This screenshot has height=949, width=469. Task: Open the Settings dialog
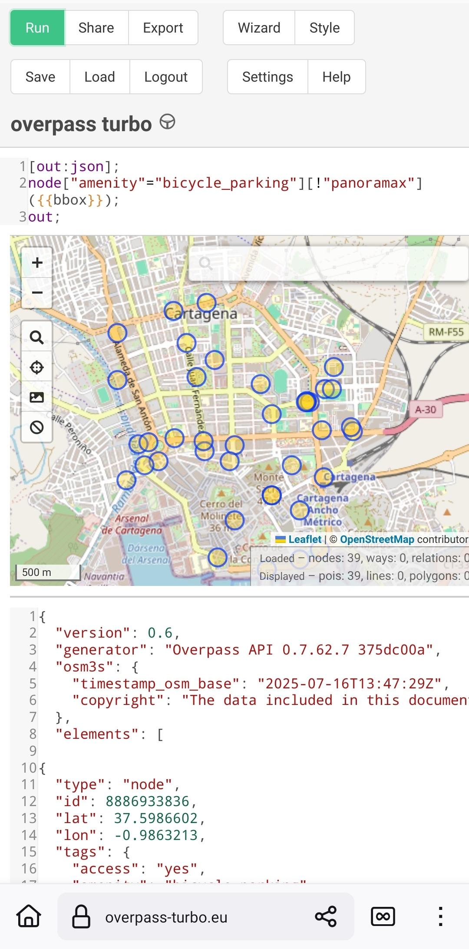(x=268, y=77)
